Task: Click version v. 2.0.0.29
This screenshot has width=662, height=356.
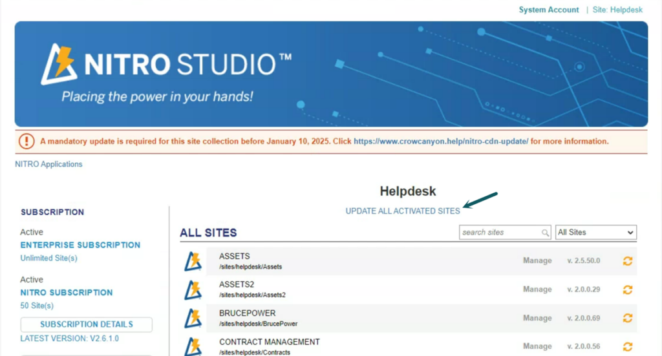Action: [584, 289]
